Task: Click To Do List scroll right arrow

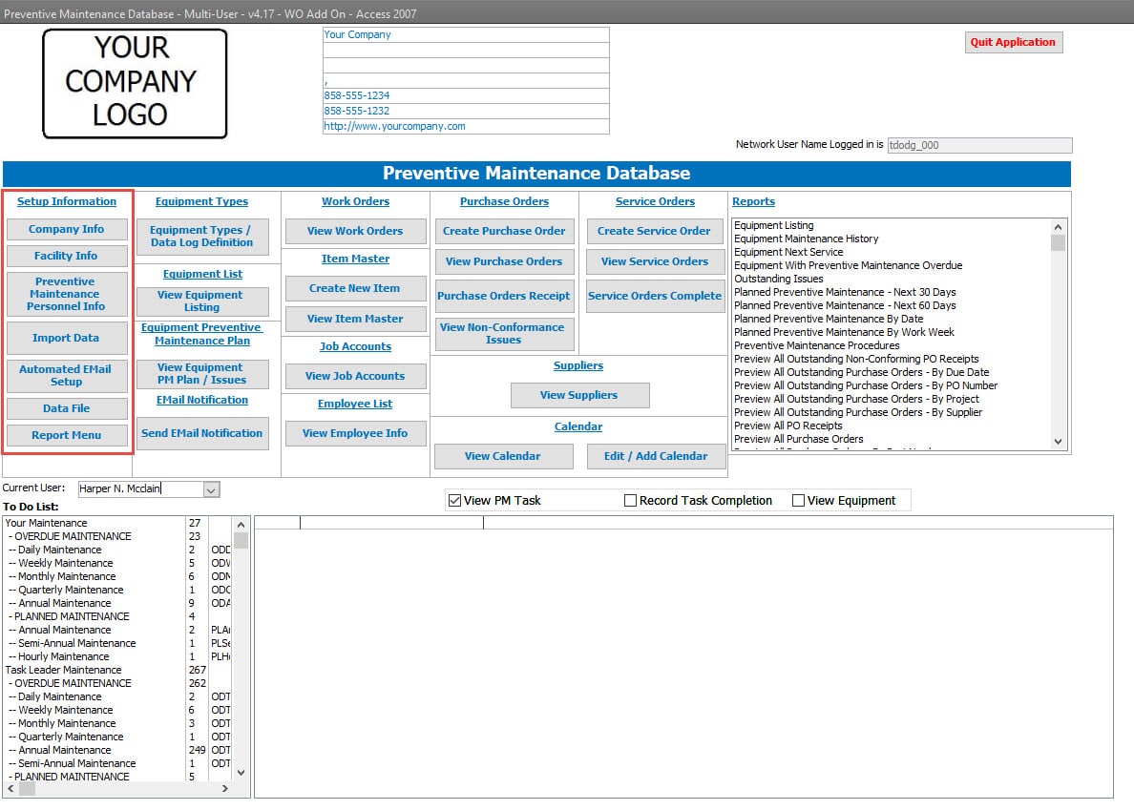Action: coord(225,788)
